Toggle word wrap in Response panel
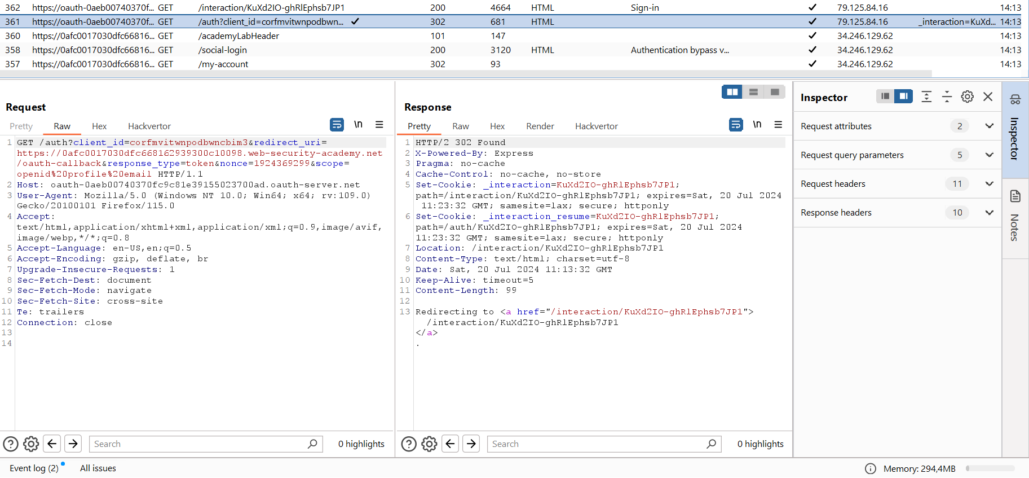 736,125
